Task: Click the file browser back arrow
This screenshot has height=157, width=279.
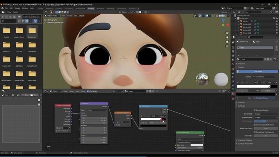Action: [3, 17]
